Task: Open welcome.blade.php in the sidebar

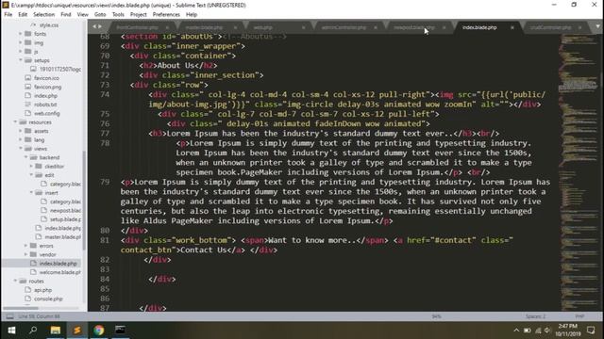Action: (59, 272)
